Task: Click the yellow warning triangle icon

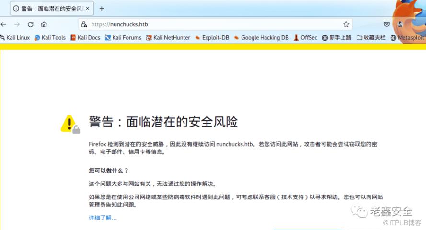Action: (70, 124)
